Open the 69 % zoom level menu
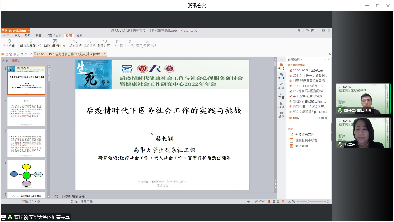The image size is (394, 222). pos(291,202)
